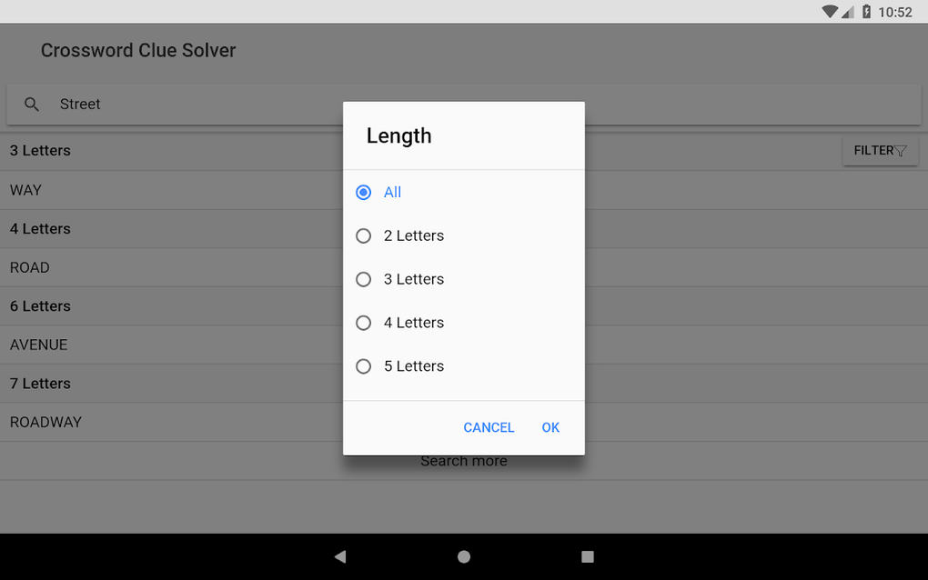Screen dimensions: 928x580
Task: Tap the ROADWAY answer result
Action: pyautogui.click(x=45, y=422)
